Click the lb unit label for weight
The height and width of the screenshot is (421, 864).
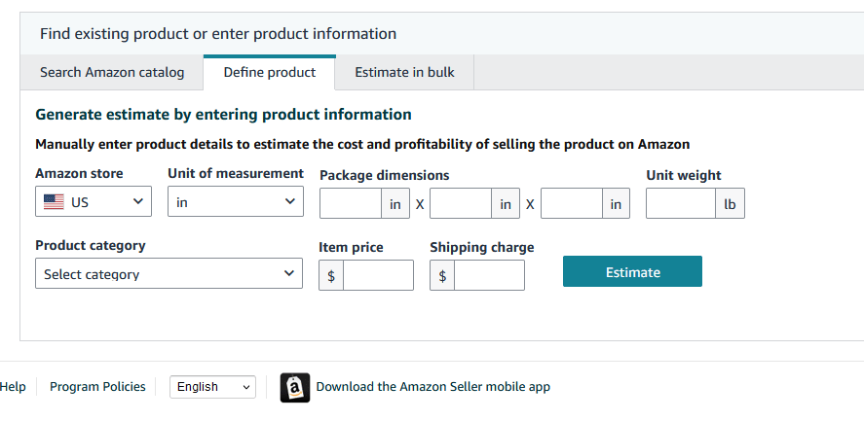click(x=731, y=203)
